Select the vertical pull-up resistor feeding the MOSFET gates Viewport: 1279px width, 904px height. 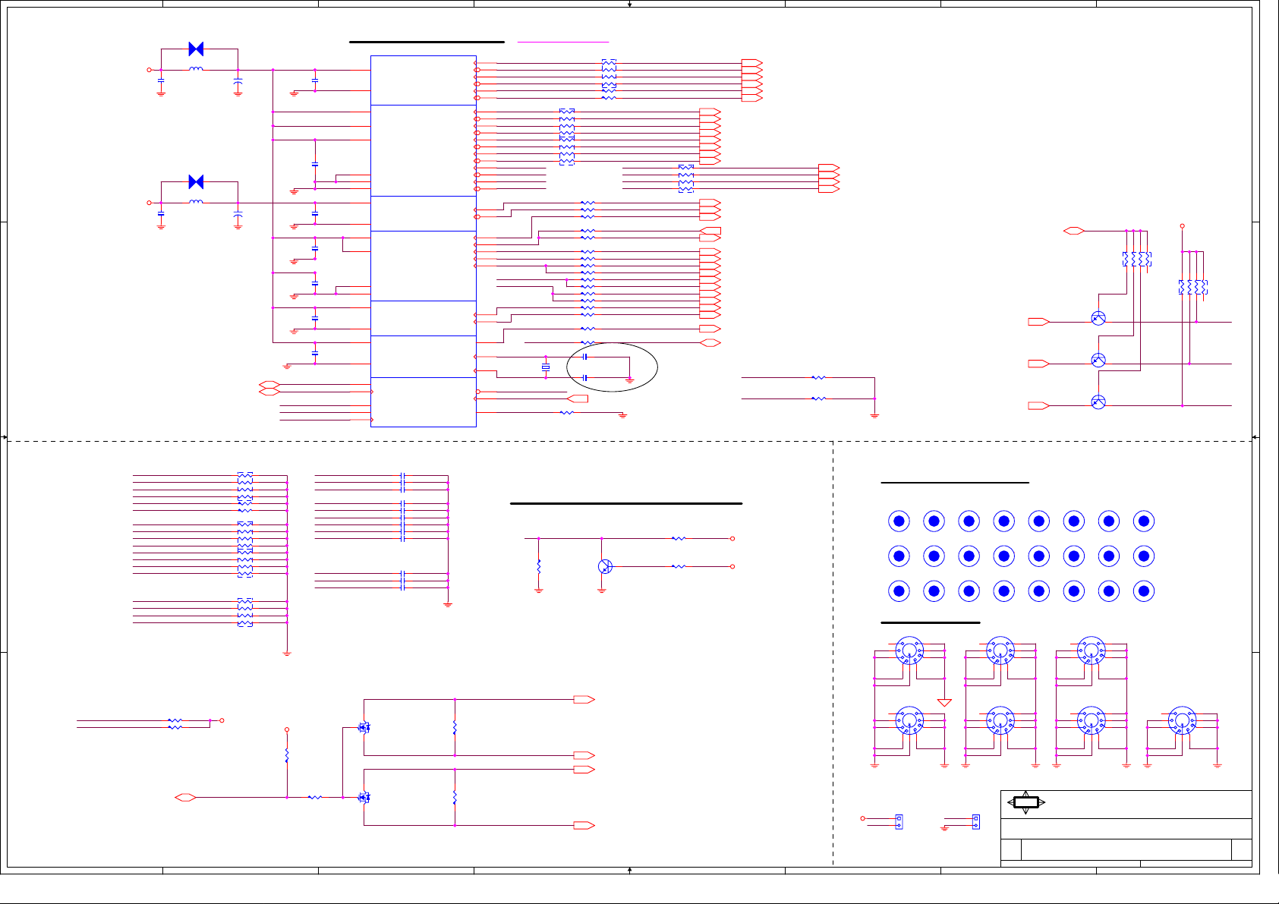pyautogui.click(x=287, y=755)
